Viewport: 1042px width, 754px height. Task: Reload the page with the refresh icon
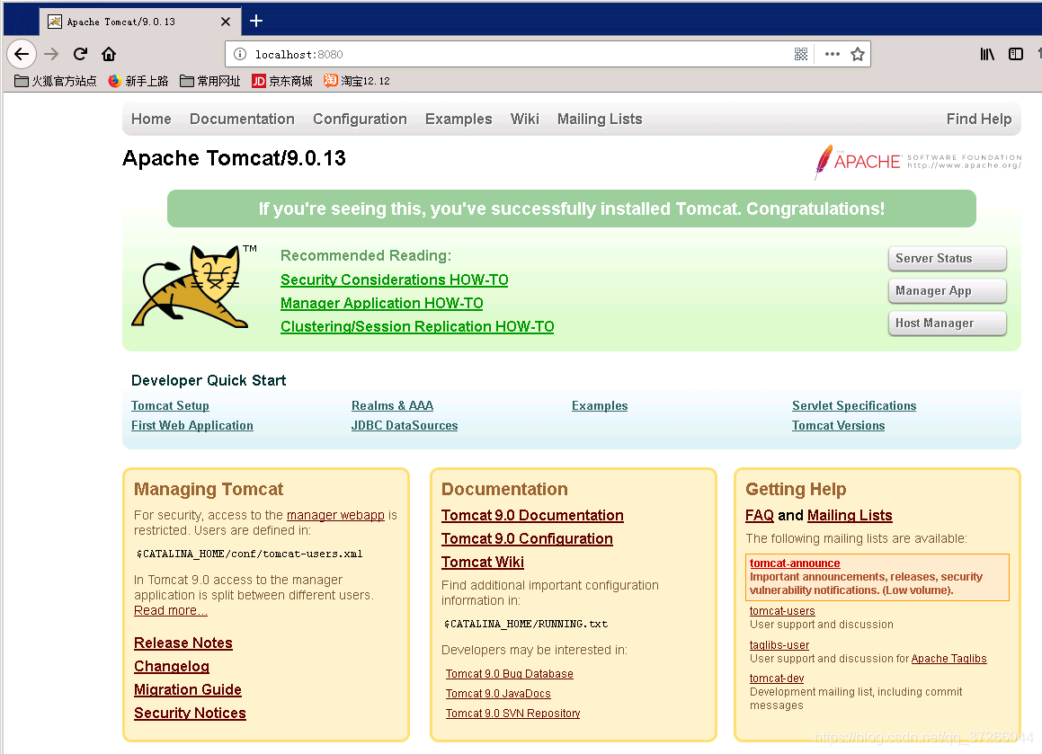point(80,54)
